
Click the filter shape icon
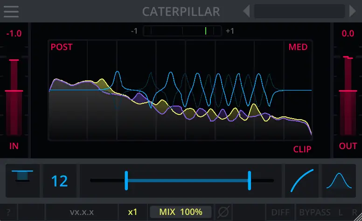click(22, 180)
